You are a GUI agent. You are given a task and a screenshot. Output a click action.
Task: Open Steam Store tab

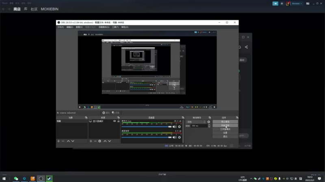[x=17, y=9]
